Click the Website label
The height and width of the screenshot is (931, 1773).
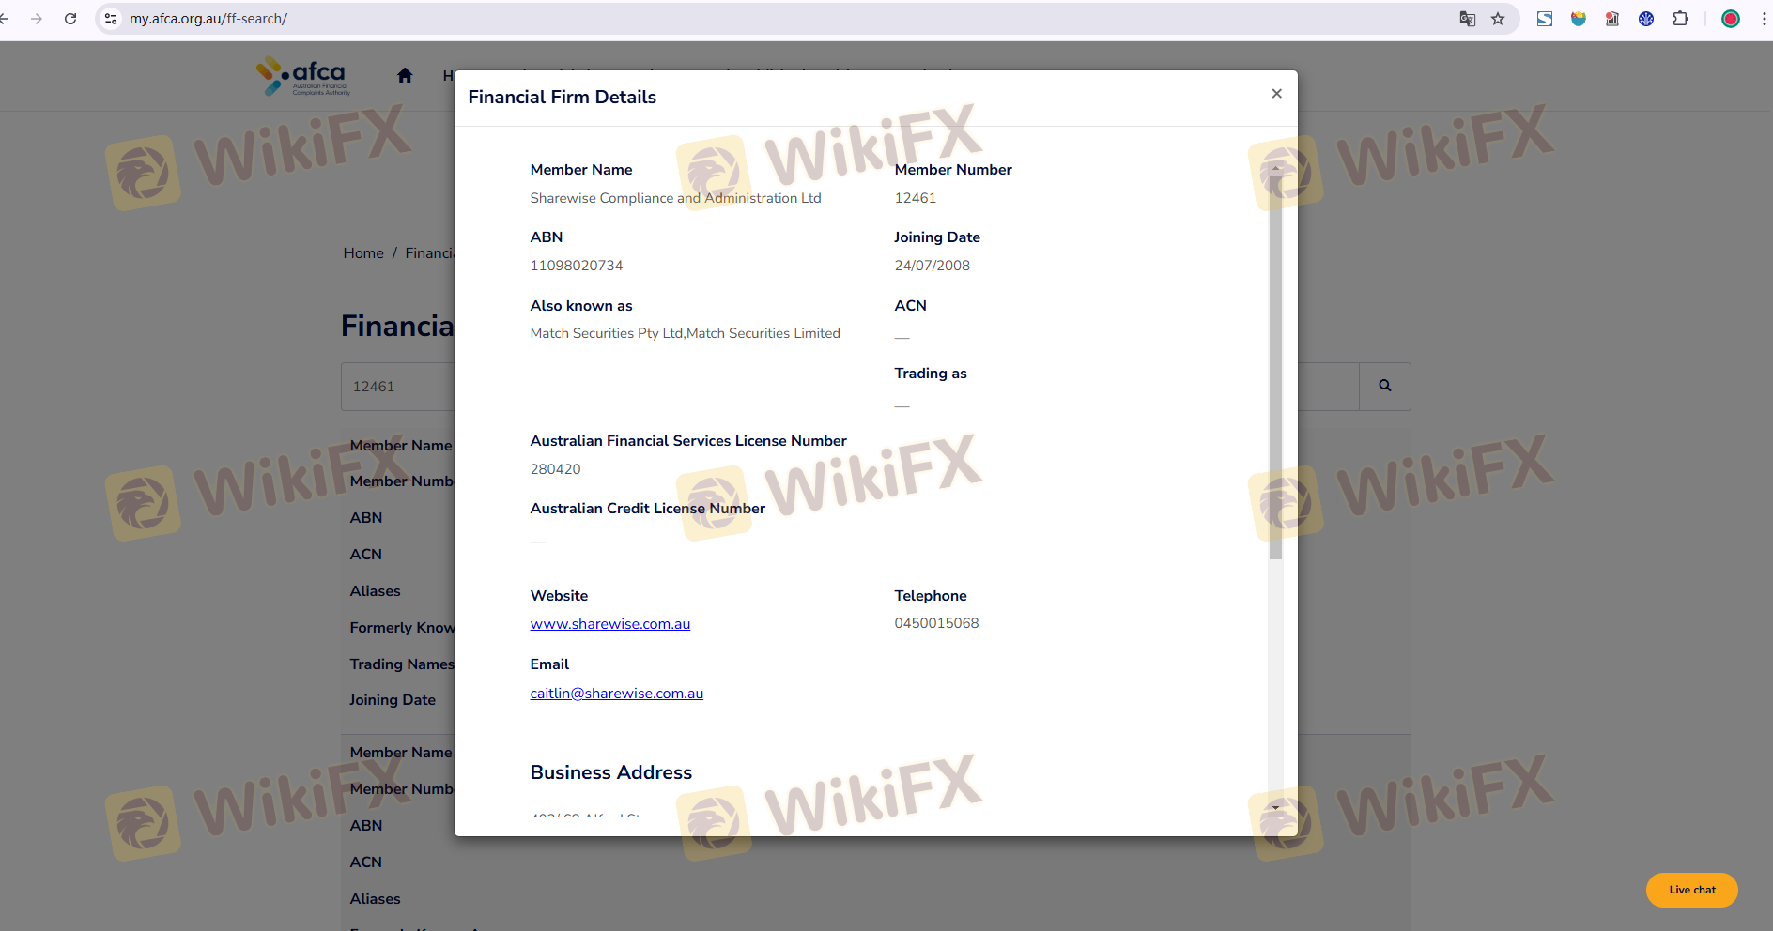560,596
